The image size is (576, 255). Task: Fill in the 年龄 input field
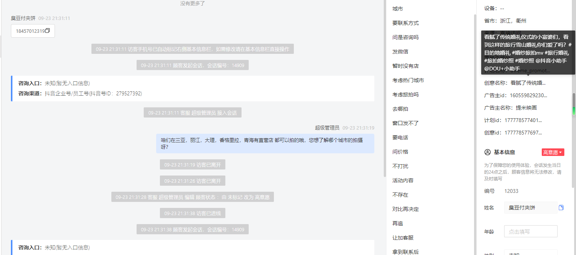point(530,231)
